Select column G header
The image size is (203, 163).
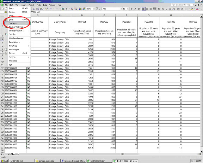(x=149, y=16)
